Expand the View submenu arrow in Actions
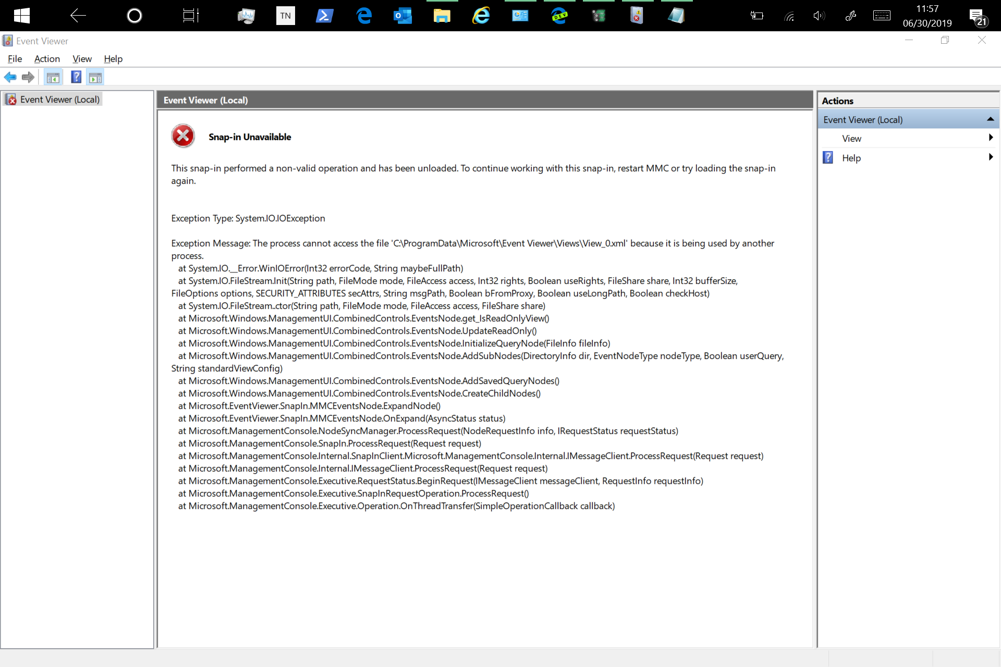The image size is (1001, 667). click(991, 138)
